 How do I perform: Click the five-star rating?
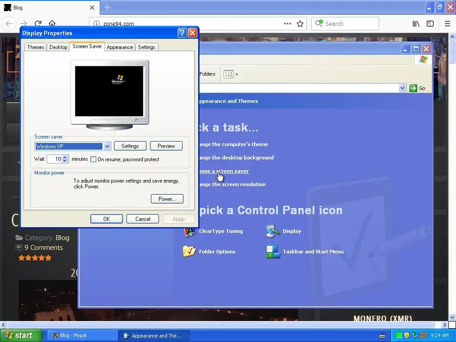point(35,258)
